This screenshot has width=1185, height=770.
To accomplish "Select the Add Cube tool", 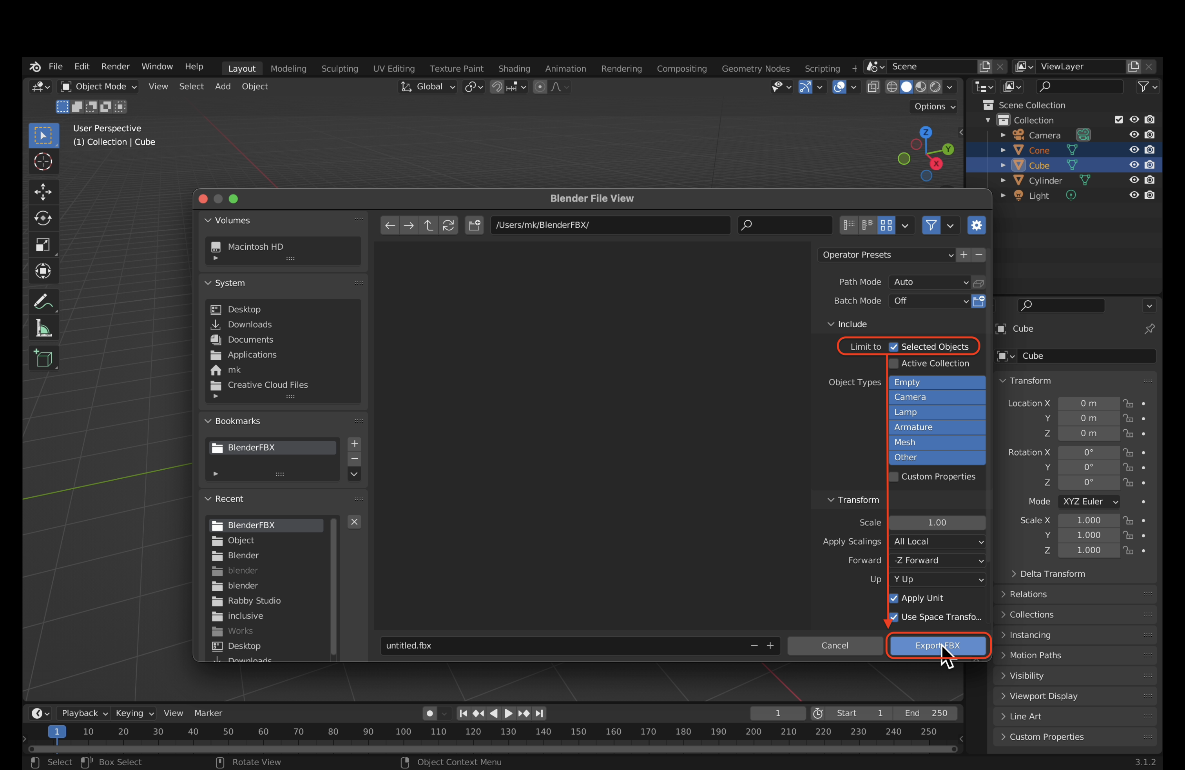I will click(x=43, y=358).
